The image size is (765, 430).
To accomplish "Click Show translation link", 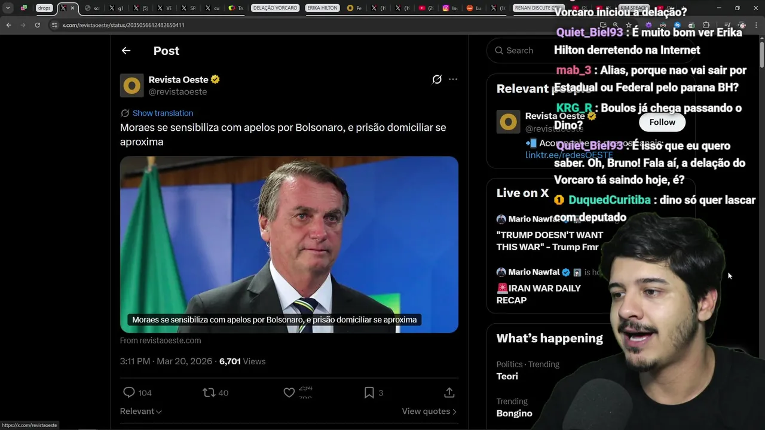I will click(x=163, y=113).
